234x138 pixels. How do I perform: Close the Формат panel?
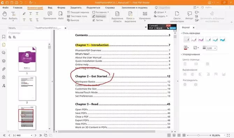[193, 28]
